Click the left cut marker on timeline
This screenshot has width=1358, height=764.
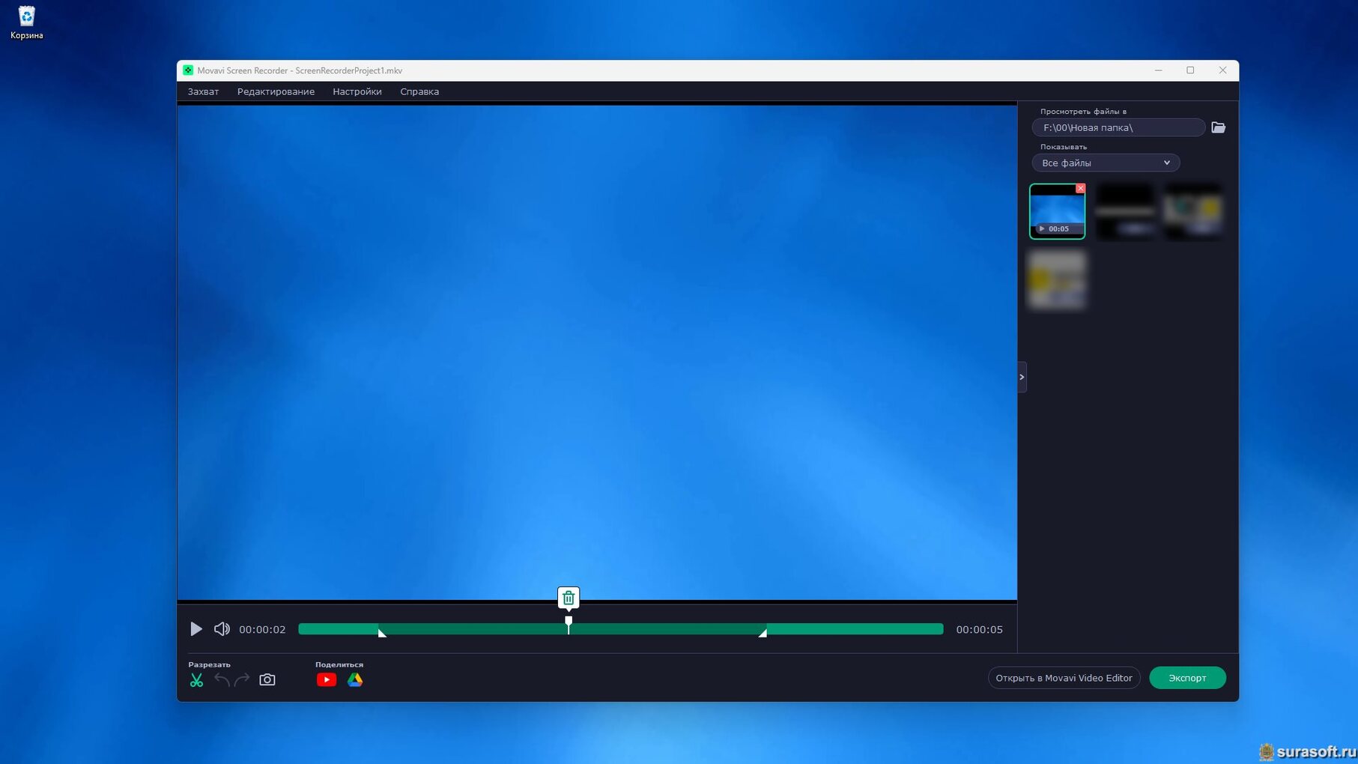click(381, 632)
